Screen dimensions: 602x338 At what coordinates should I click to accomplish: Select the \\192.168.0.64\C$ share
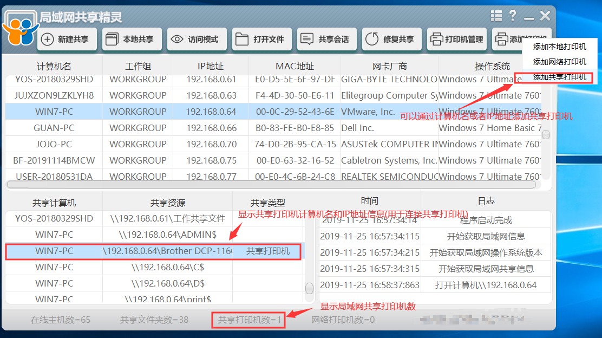pyautogui.click(x=168, y=268)
